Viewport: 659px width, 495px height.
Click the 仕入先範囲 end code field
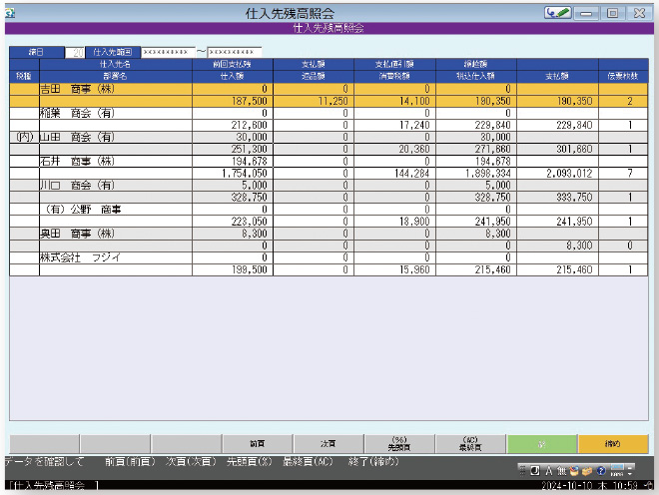tap(234, 51)
